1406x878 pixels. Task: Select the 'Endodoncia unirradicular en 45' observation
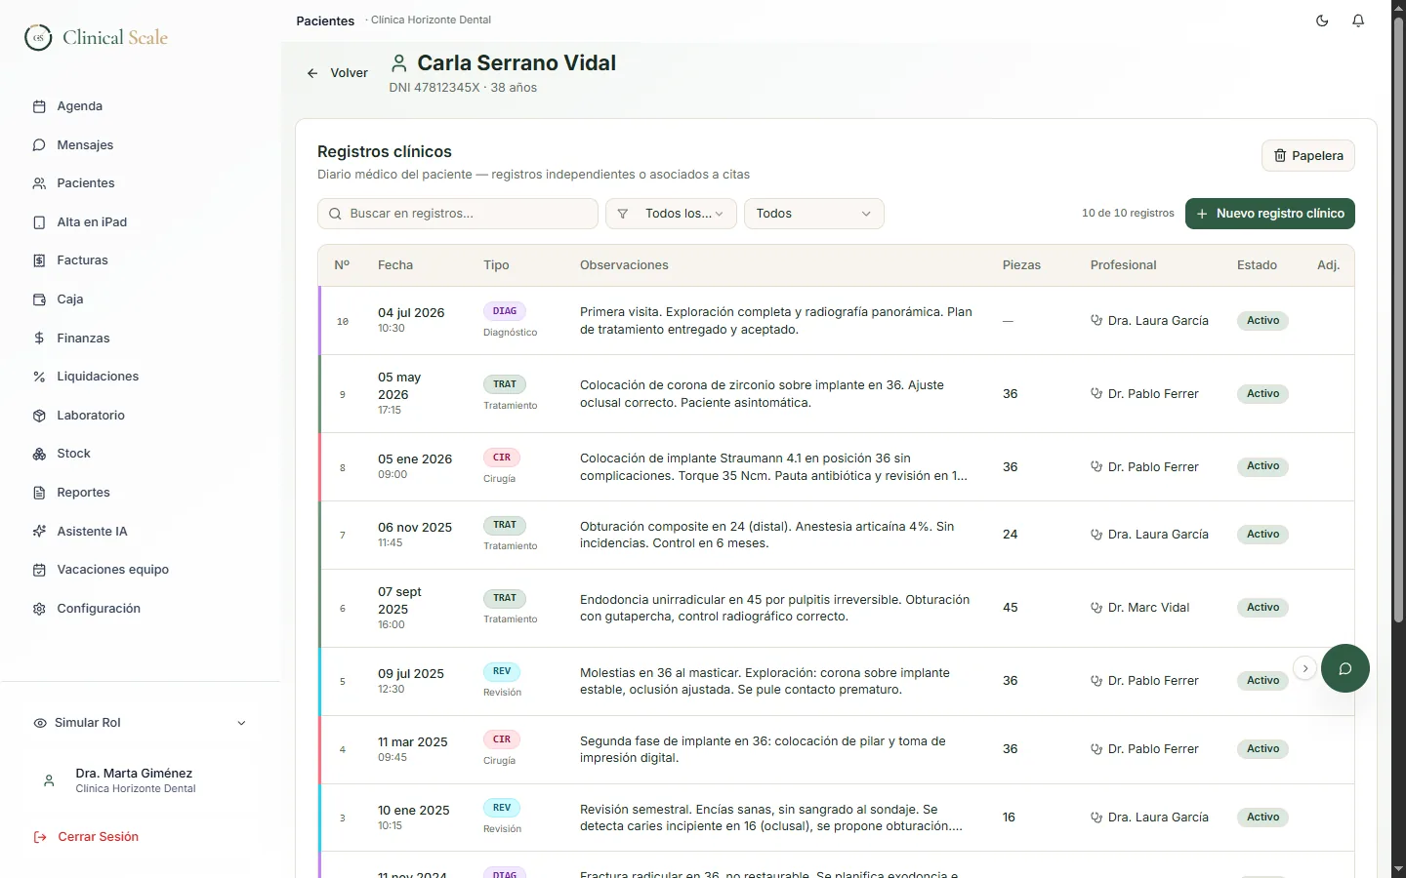(x=775, y=608)
